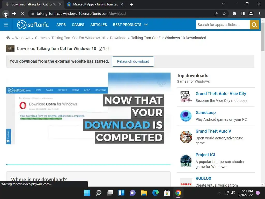Screen dimensions: 265x199
Task: Click page vertical scrollbar thumb
Action: click(263, 37)
